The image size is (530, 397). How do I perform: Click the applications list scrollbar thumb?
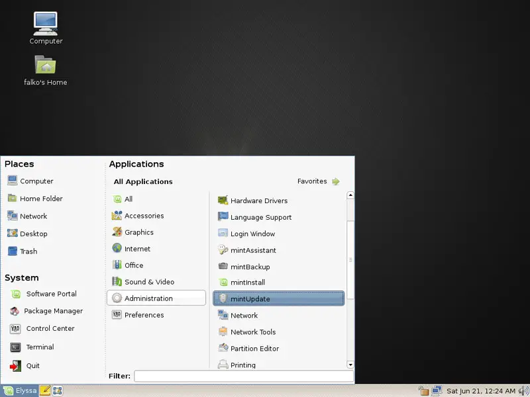(350, 259)
